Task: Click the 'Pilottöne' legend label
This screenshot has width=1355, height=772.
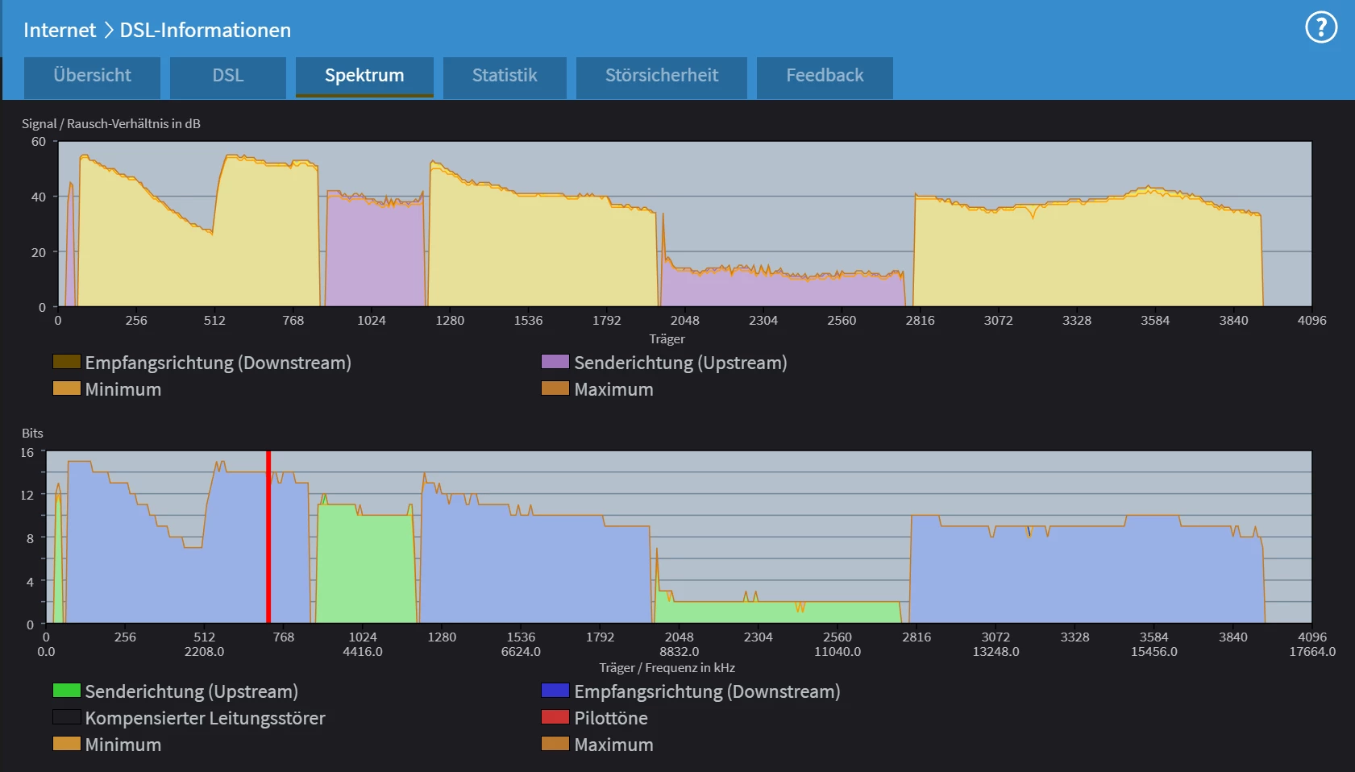Action: [x=611, y=718]
